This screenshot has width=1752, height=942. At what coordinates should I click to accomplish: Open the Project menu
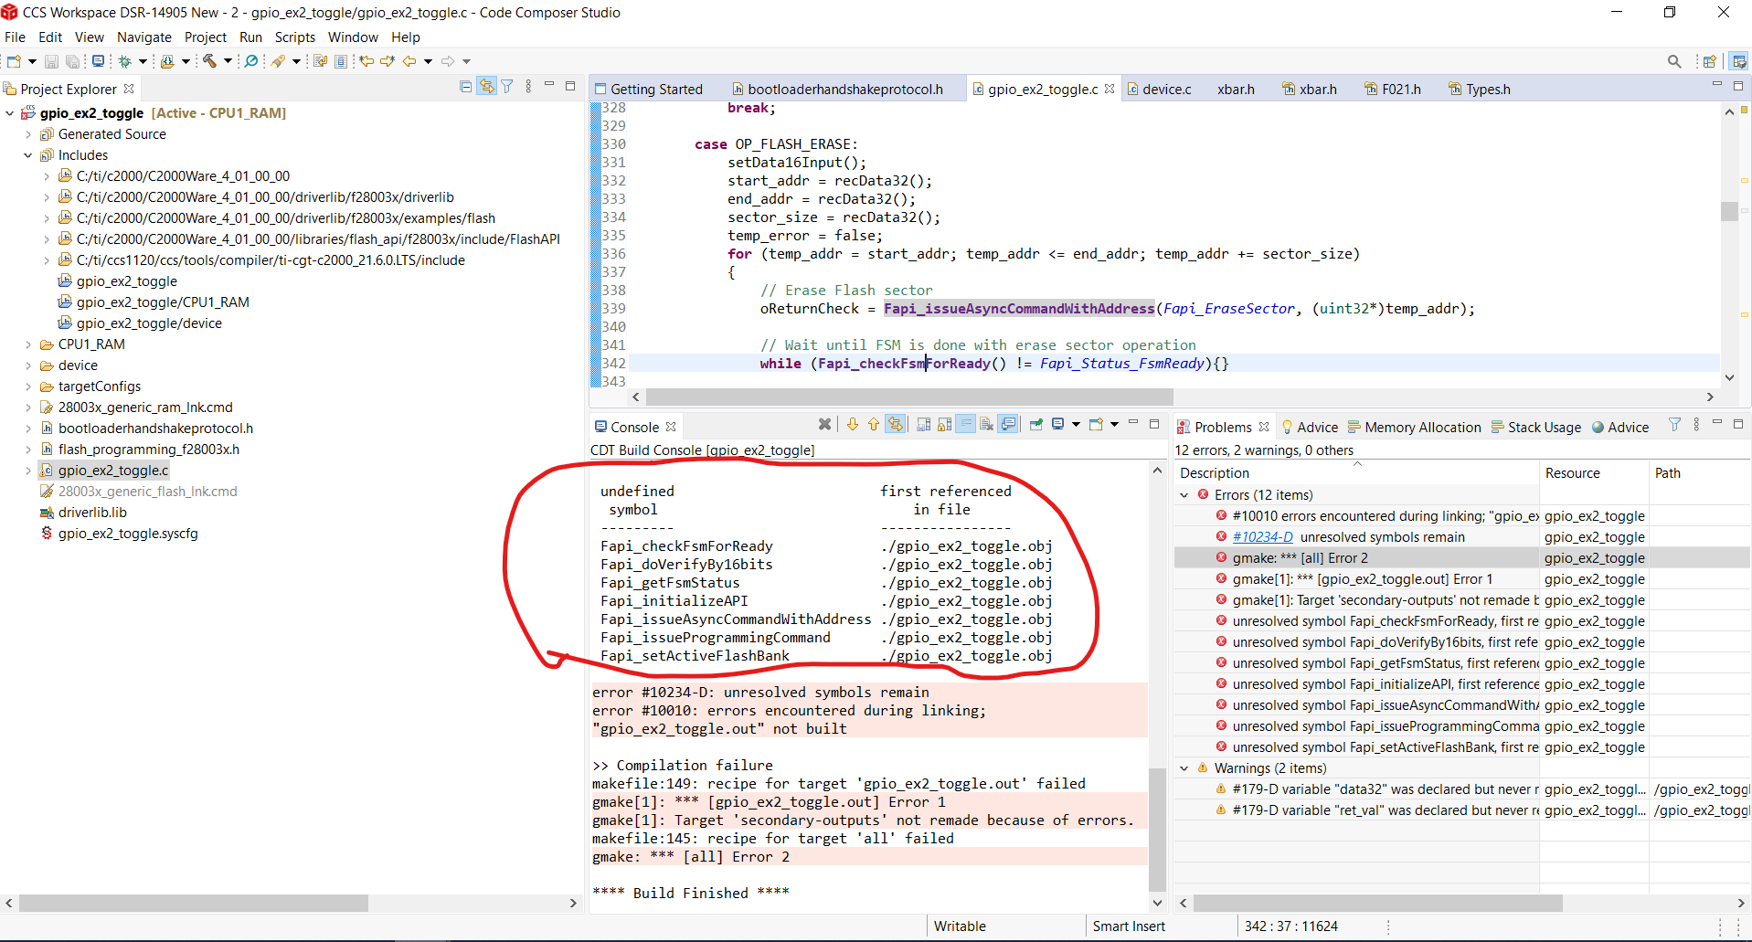point(205,37)
